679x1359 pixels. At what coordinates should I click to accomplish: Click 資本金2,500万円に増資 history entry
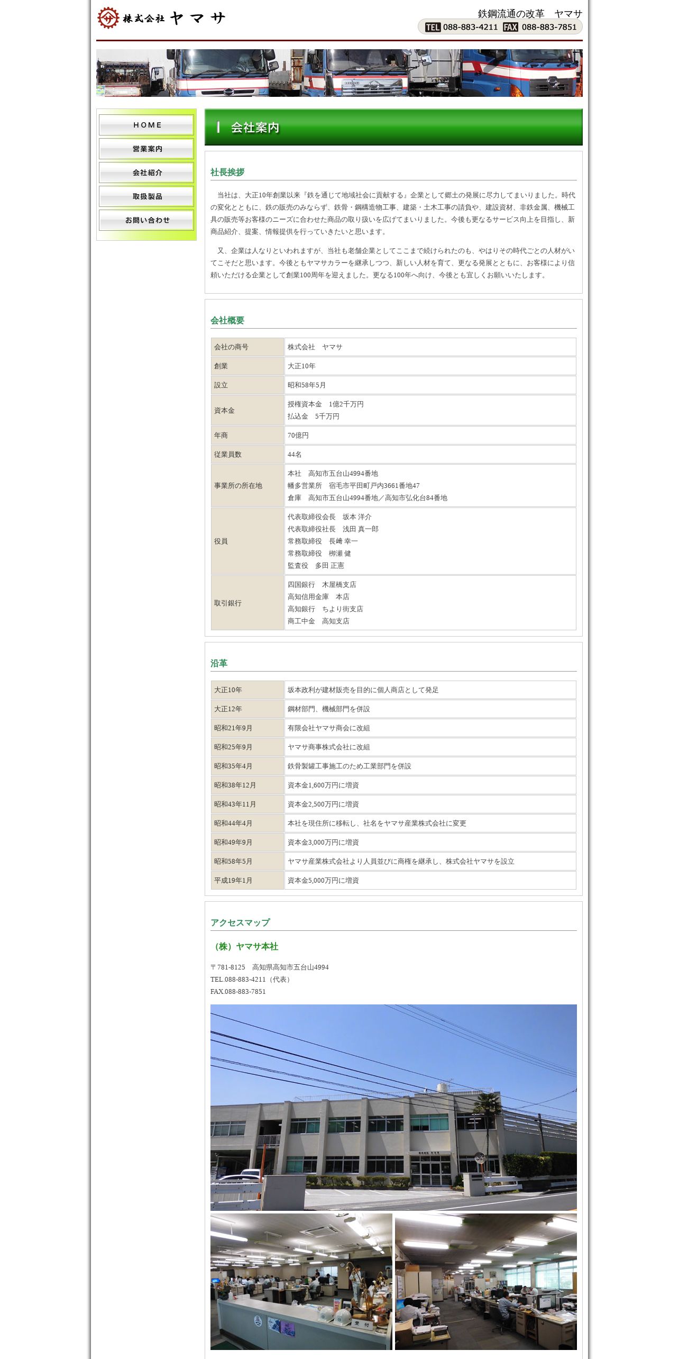pos(323,804)
